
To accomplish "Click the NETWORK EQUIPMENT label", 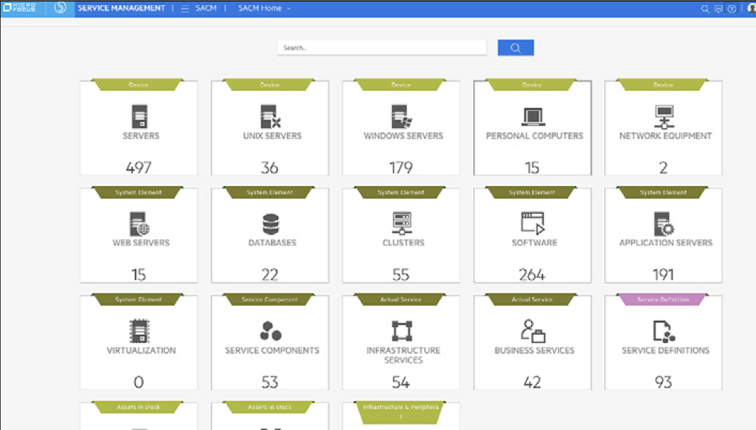I will coord(666,136).
